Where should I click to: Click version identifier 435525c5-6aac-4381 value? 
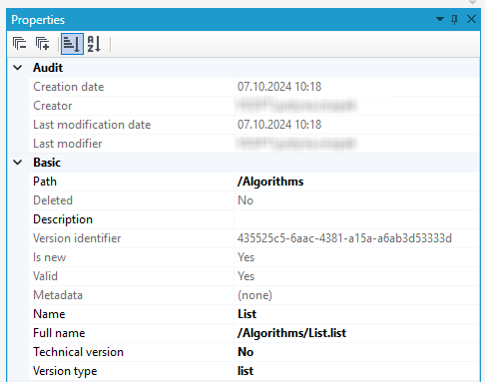[344, 238]
